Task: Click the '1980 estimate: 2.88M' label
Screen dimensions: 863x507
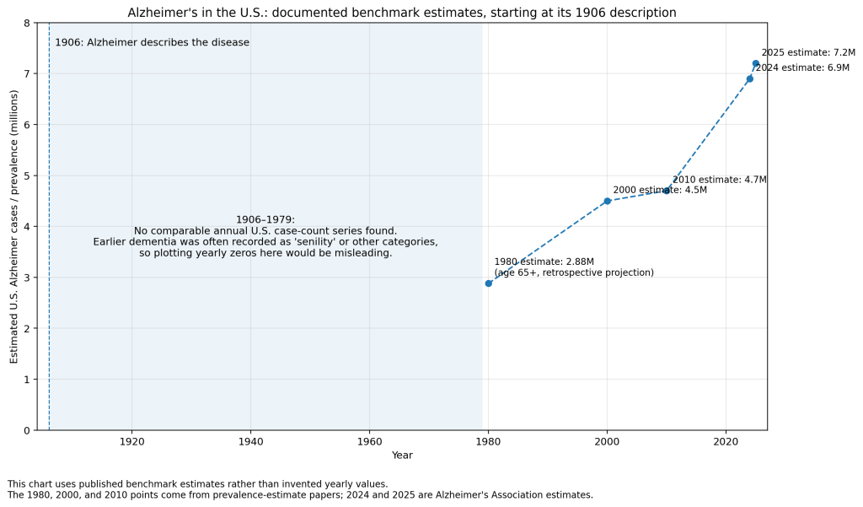Action: point(544,262)
